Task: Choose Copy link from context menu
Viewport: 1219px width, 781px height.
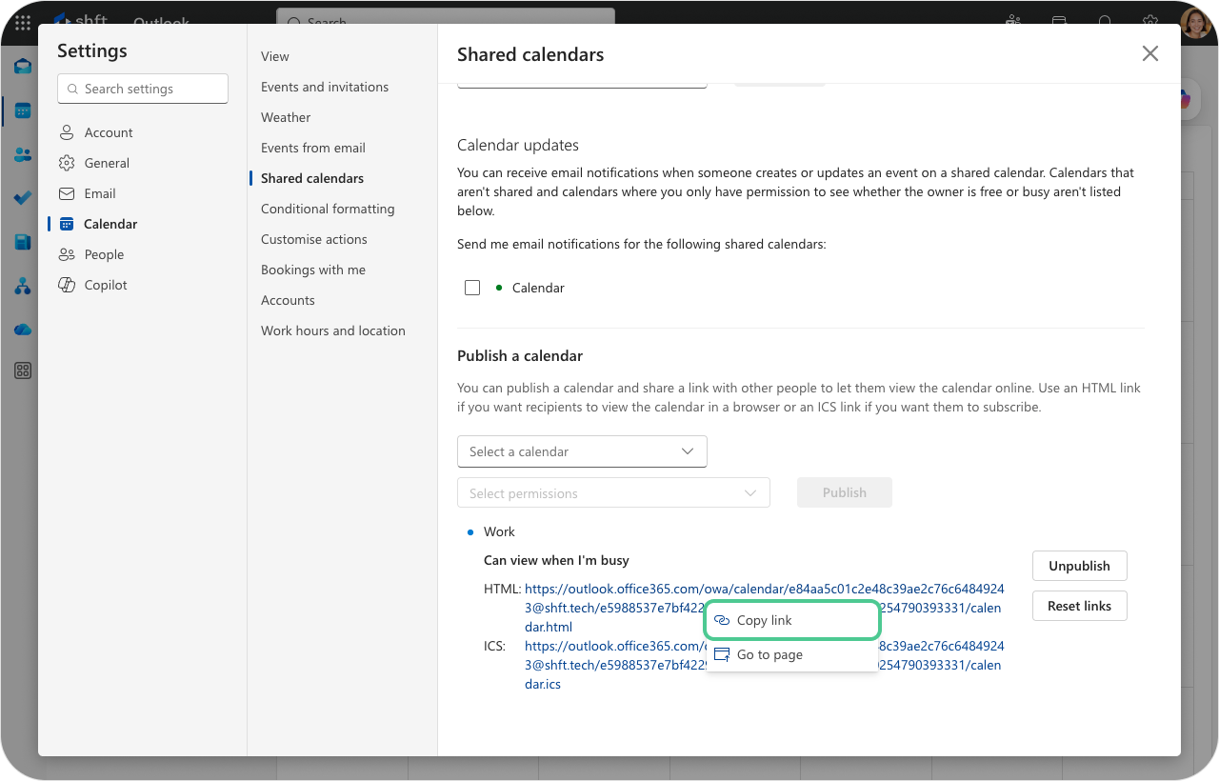Action: tap(791, 620)
